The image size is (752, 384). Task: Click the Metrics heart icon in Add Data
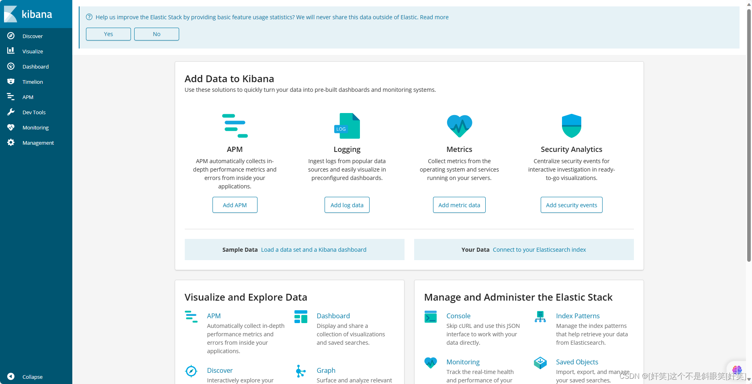pyautogui.click(x=460, y=125)
